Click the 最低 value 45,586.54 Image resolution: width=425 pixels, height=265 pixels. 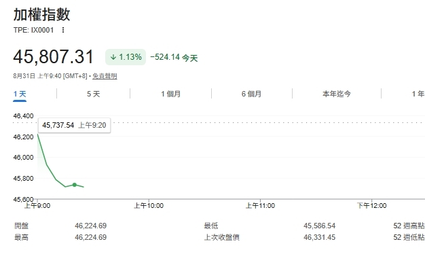coord(319,226)
